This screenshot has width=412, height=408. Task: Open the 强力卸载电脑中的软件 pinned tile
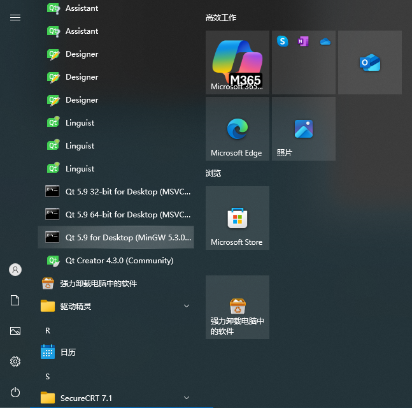(x=238, y=307)
